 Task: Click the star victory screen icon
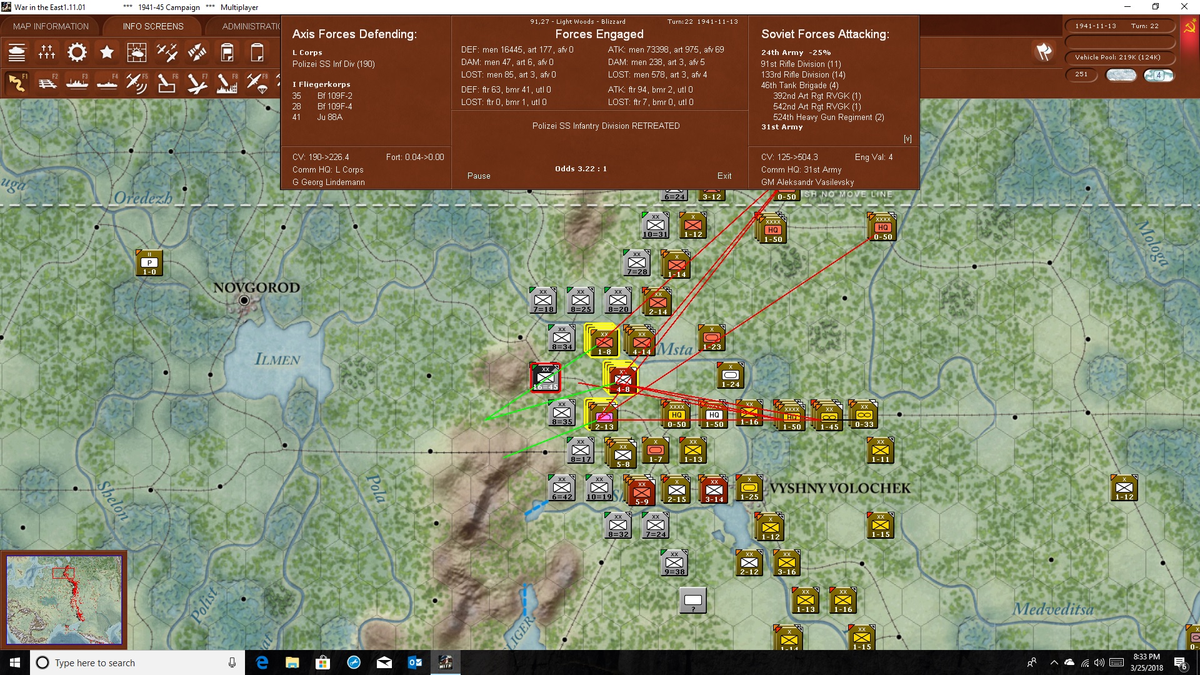[x=107, y=52]
